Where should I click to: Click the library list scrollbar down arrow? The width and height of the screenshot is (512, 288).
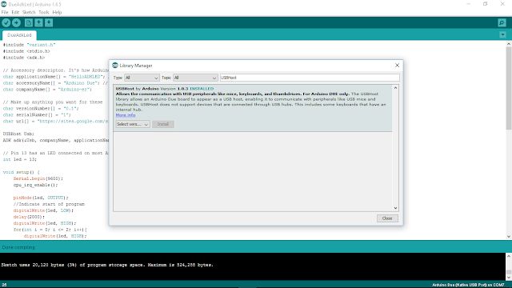[x=395, y=208]
